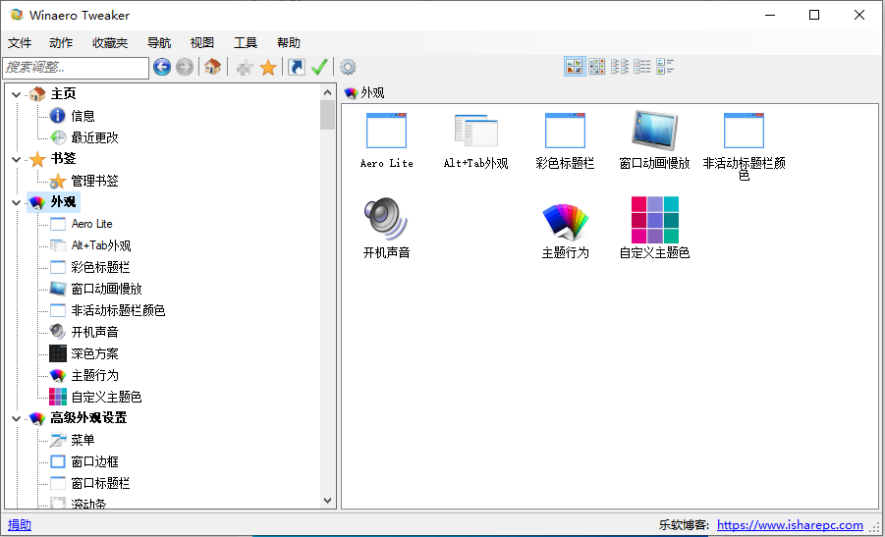The height and width of the screenshot is (537, 885).
Task: Click the green checkmark apply icon
Action: 319,67
